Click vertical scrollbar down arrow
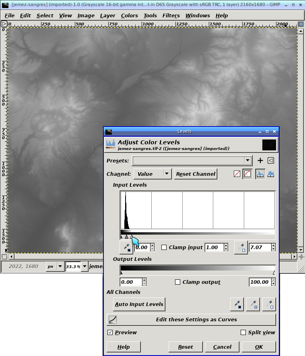This screenshot has height=356, width=305. [x=301, y=250]
